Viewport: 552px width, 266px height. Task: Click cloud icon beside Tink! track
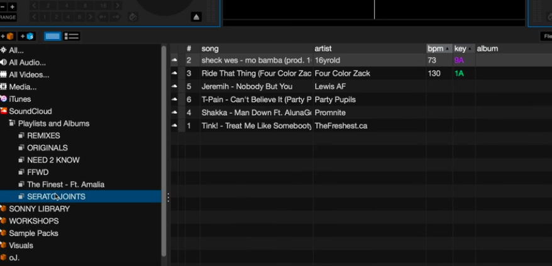coord(174,126)
